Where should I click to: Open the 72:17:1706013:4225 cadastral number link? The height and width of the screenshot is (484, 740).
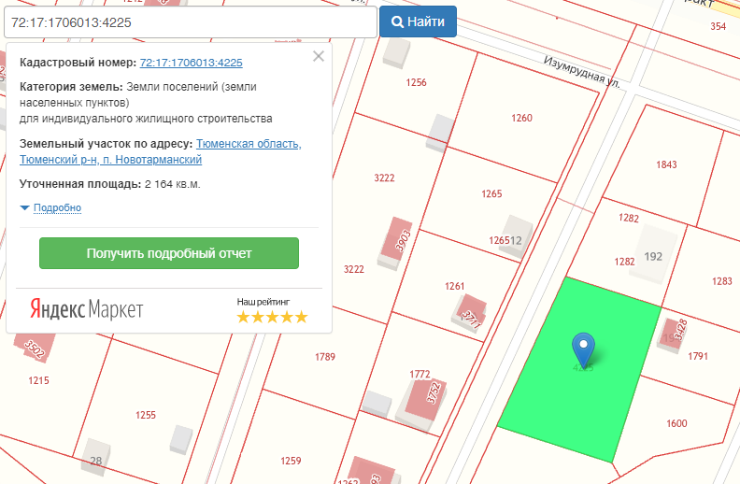click(x=191, y=63)
